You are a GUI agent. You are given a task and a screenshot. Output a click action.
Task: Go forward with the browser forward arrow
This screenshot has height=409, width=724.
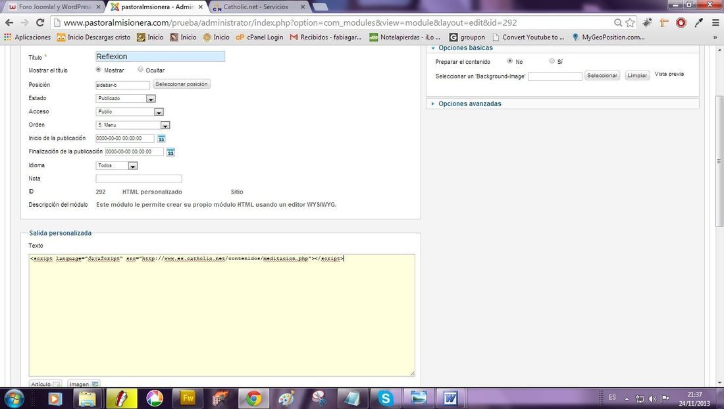(x=25, y=22)
